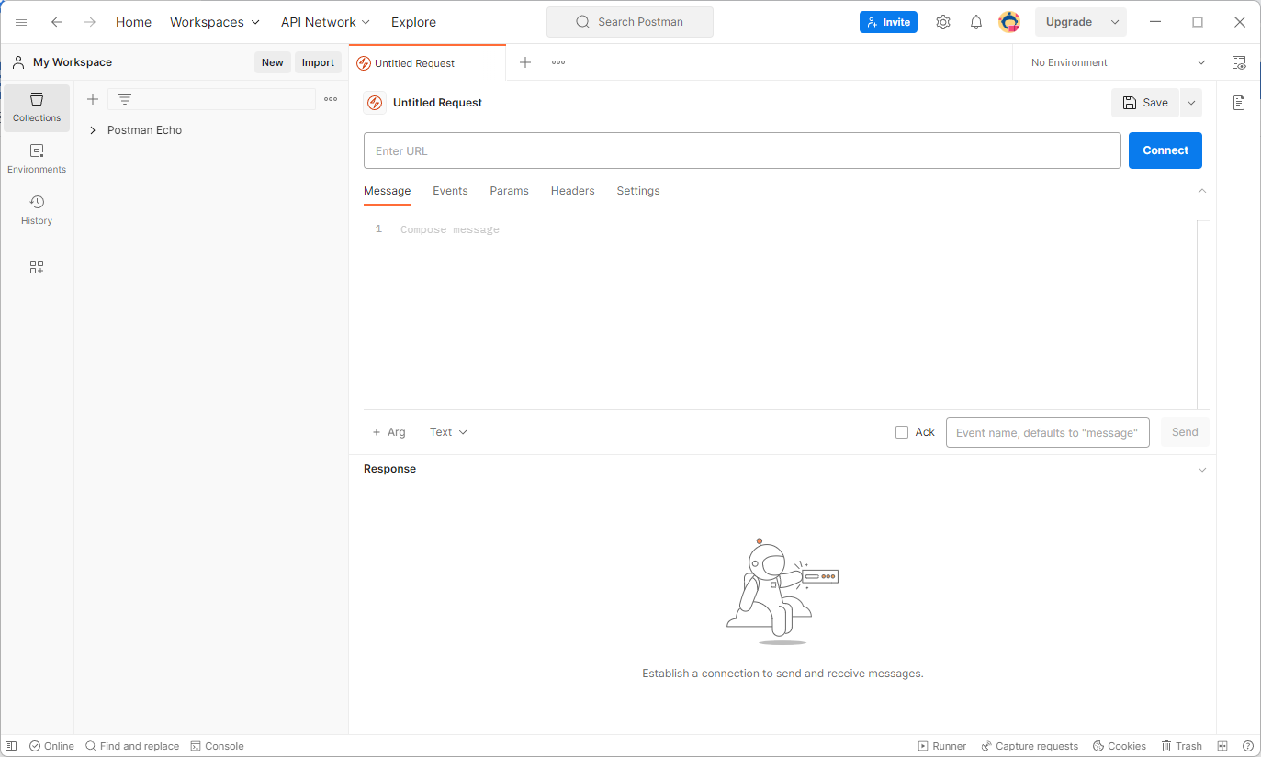Image resolution: width=1261 pixels, height=757 pixels.
Task: Click the Invite button
Action: tap(888, 22)
